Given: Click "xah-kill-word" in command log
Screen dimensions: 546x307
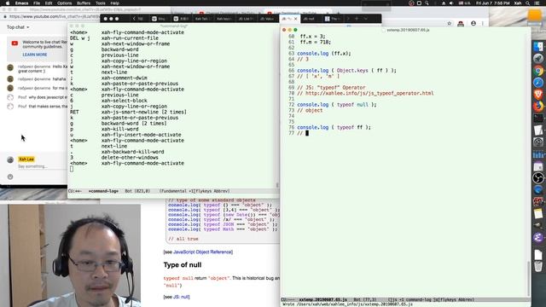Looking at the screenshot, I should click(x=119, y=129).
